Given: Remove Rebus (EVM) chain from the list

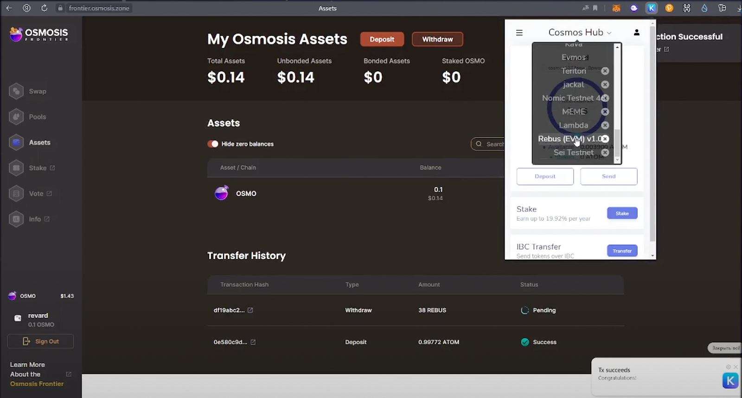Looking at the screenshot, I should pyautogui.click(x=605, y=139).
